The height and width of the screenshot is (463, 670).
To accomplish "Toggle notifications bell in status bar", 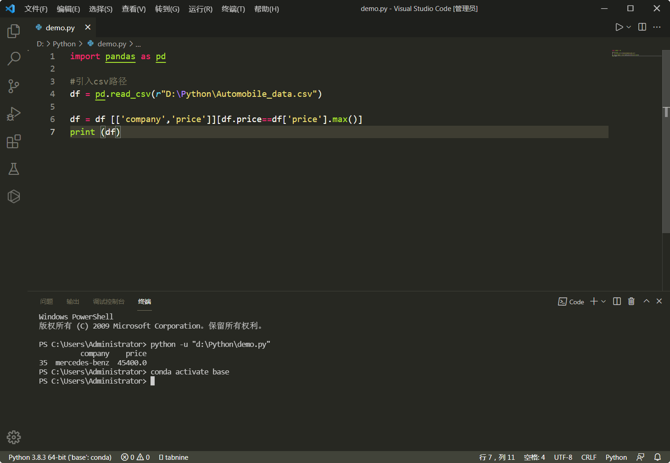I will [658, 457].
